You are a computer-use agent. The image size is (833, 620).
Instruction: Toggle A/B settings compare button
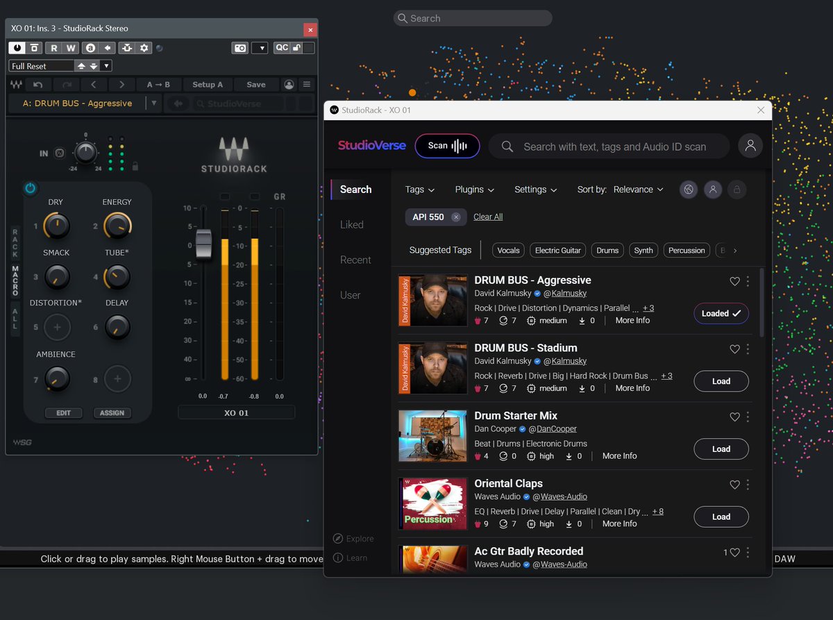tap(90, 48)
